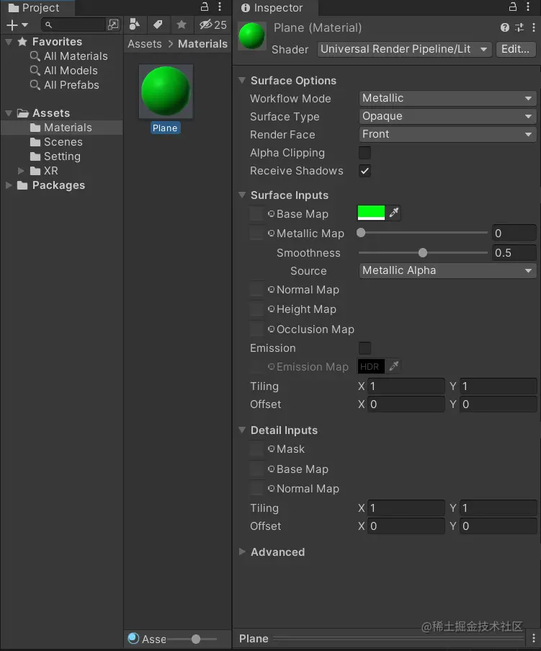Click the green Base Map color swatch
Screen dimensions: 541x651
click(371, 213)
